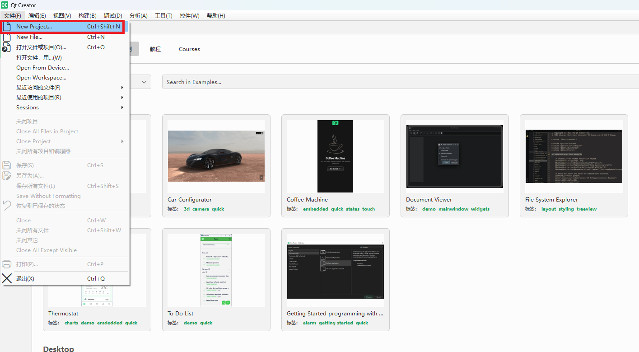
Task: Open 工具(T) menu in the menu bar
Action: [x=163, y=16]
